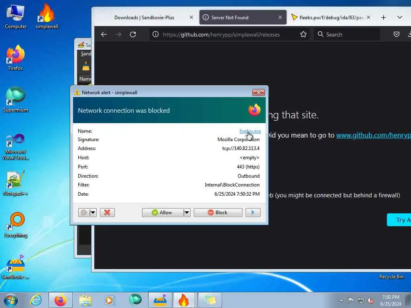Viewport: 411px width, 308px height.
Task: Select the Server Not Found tab
Action: coord(243,18)
